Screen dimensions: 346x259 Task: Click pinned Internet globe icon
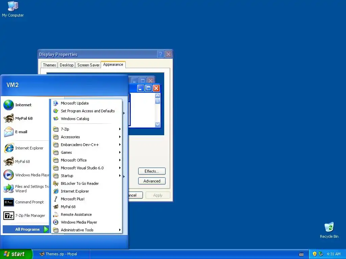click(8, 105)
